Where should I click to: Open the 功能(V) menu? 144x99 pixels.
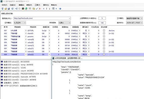pyautogui.click(x=13, y=5)
